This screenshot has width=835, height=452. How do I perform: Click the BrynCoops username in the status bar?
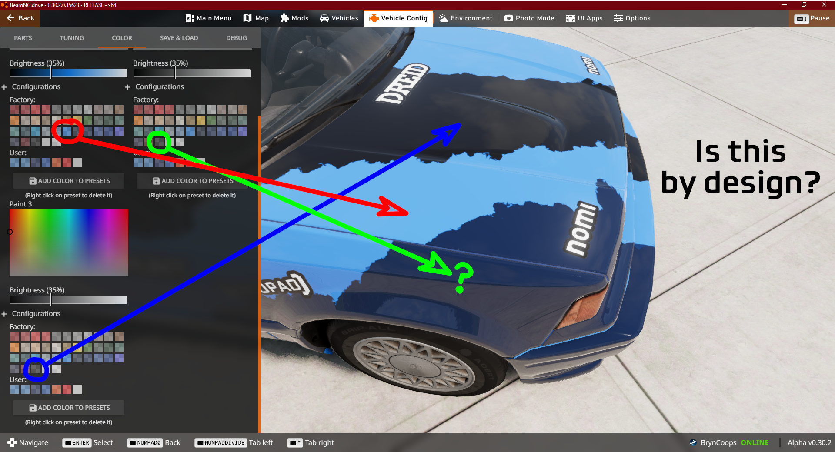pyautogui.click(x=718, y=442)
